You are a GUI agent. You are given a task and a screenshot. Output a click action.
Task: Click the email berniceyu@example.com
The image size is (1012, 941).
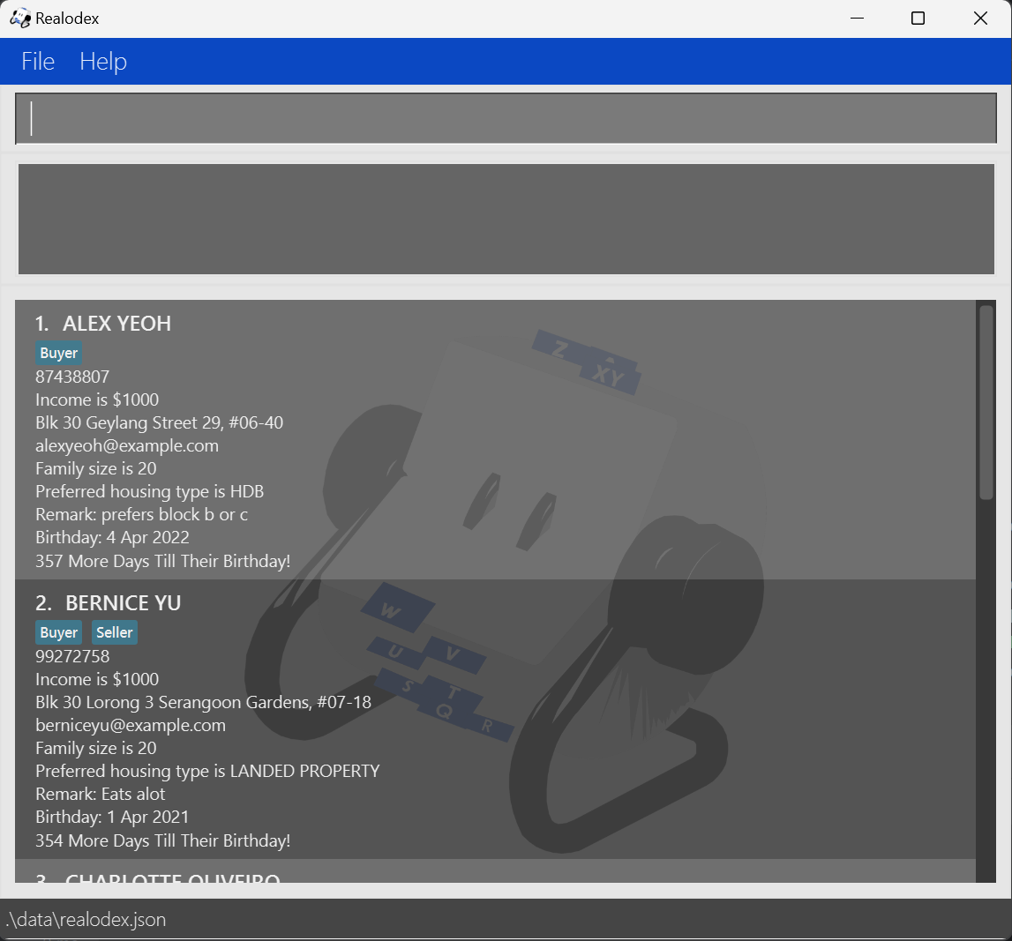131,726
